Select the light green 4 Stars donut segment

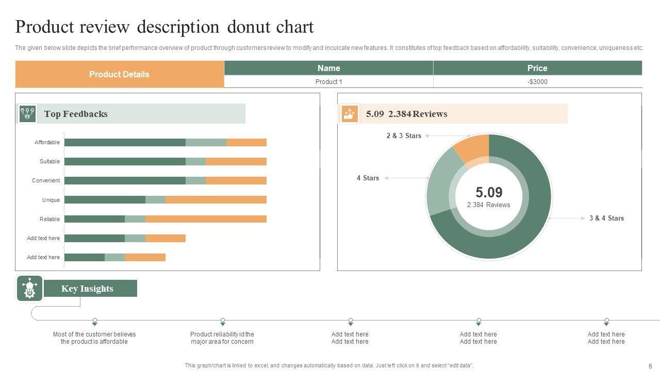tap(439, 180)
